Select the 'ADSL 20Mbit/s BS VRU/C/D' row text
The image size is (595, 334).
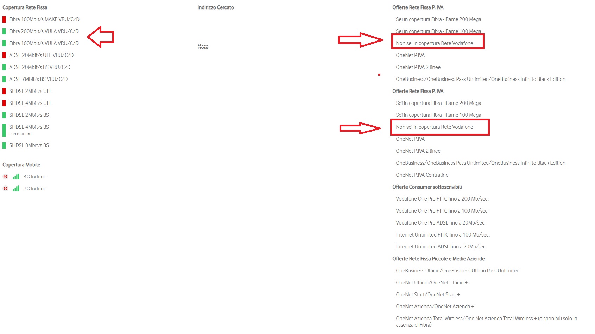pos(40,67)
